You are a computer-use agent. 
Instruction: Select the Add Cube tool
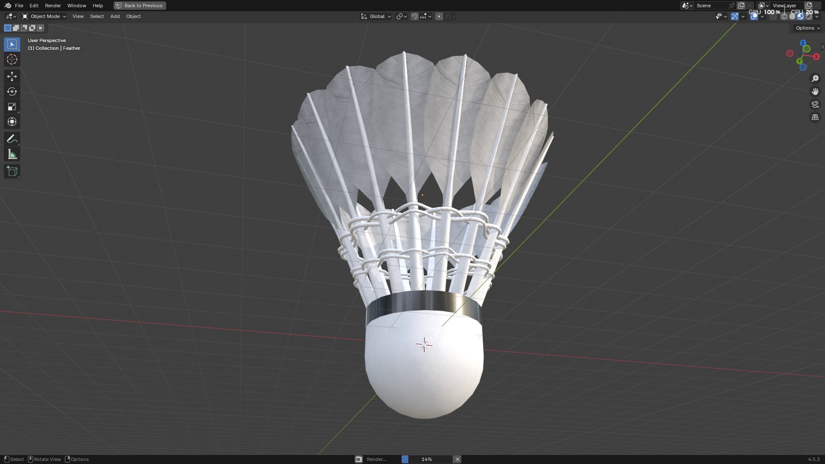[12, 171]
